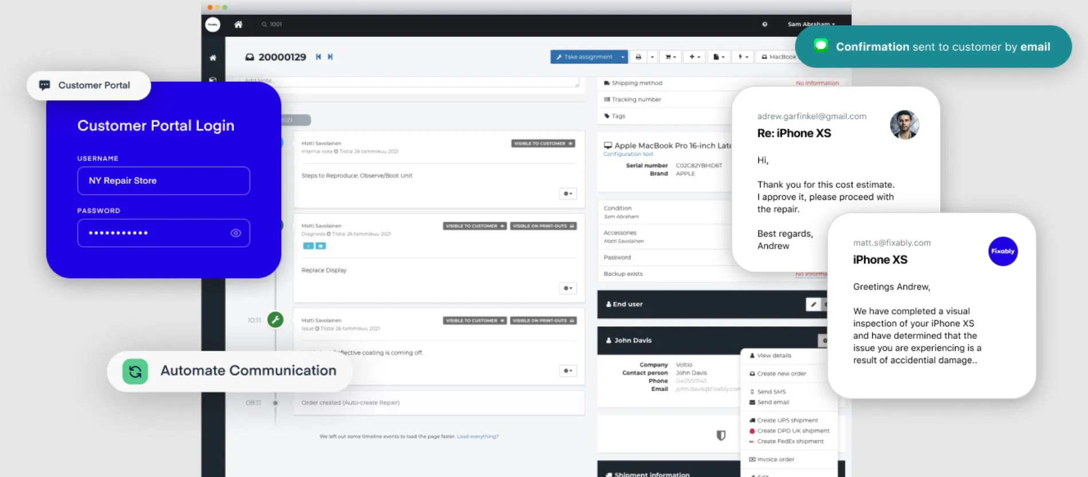Open the wrench timeline icon at 10:11
The image size is (1088, 477).
coord(275,320)
